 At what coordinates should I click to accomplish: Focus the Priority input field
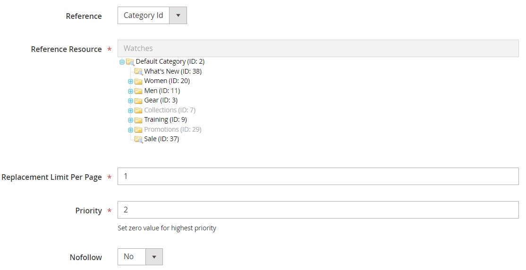pos(318,210)
